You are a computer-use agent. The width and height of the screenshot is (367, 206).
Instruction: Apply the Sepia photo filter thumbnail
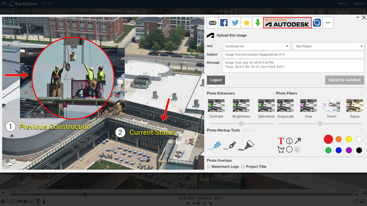point(354,109)
